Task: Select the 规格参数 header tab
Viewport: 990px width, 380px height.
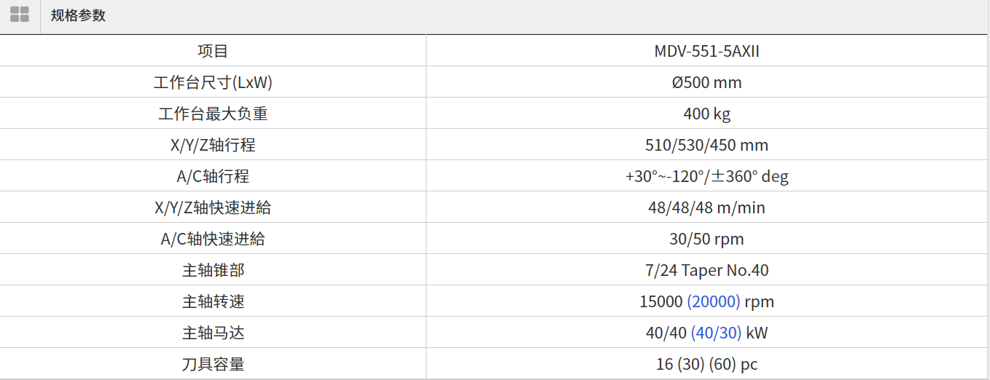Action: point(78,15)
